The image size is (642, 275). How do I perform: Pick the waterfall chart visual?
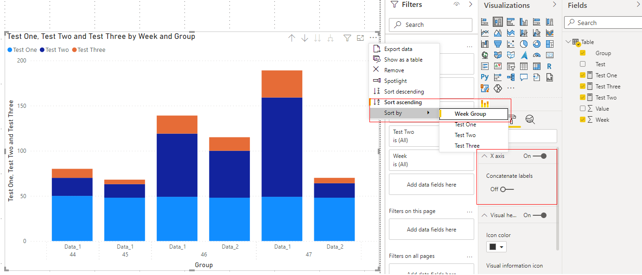485,44
